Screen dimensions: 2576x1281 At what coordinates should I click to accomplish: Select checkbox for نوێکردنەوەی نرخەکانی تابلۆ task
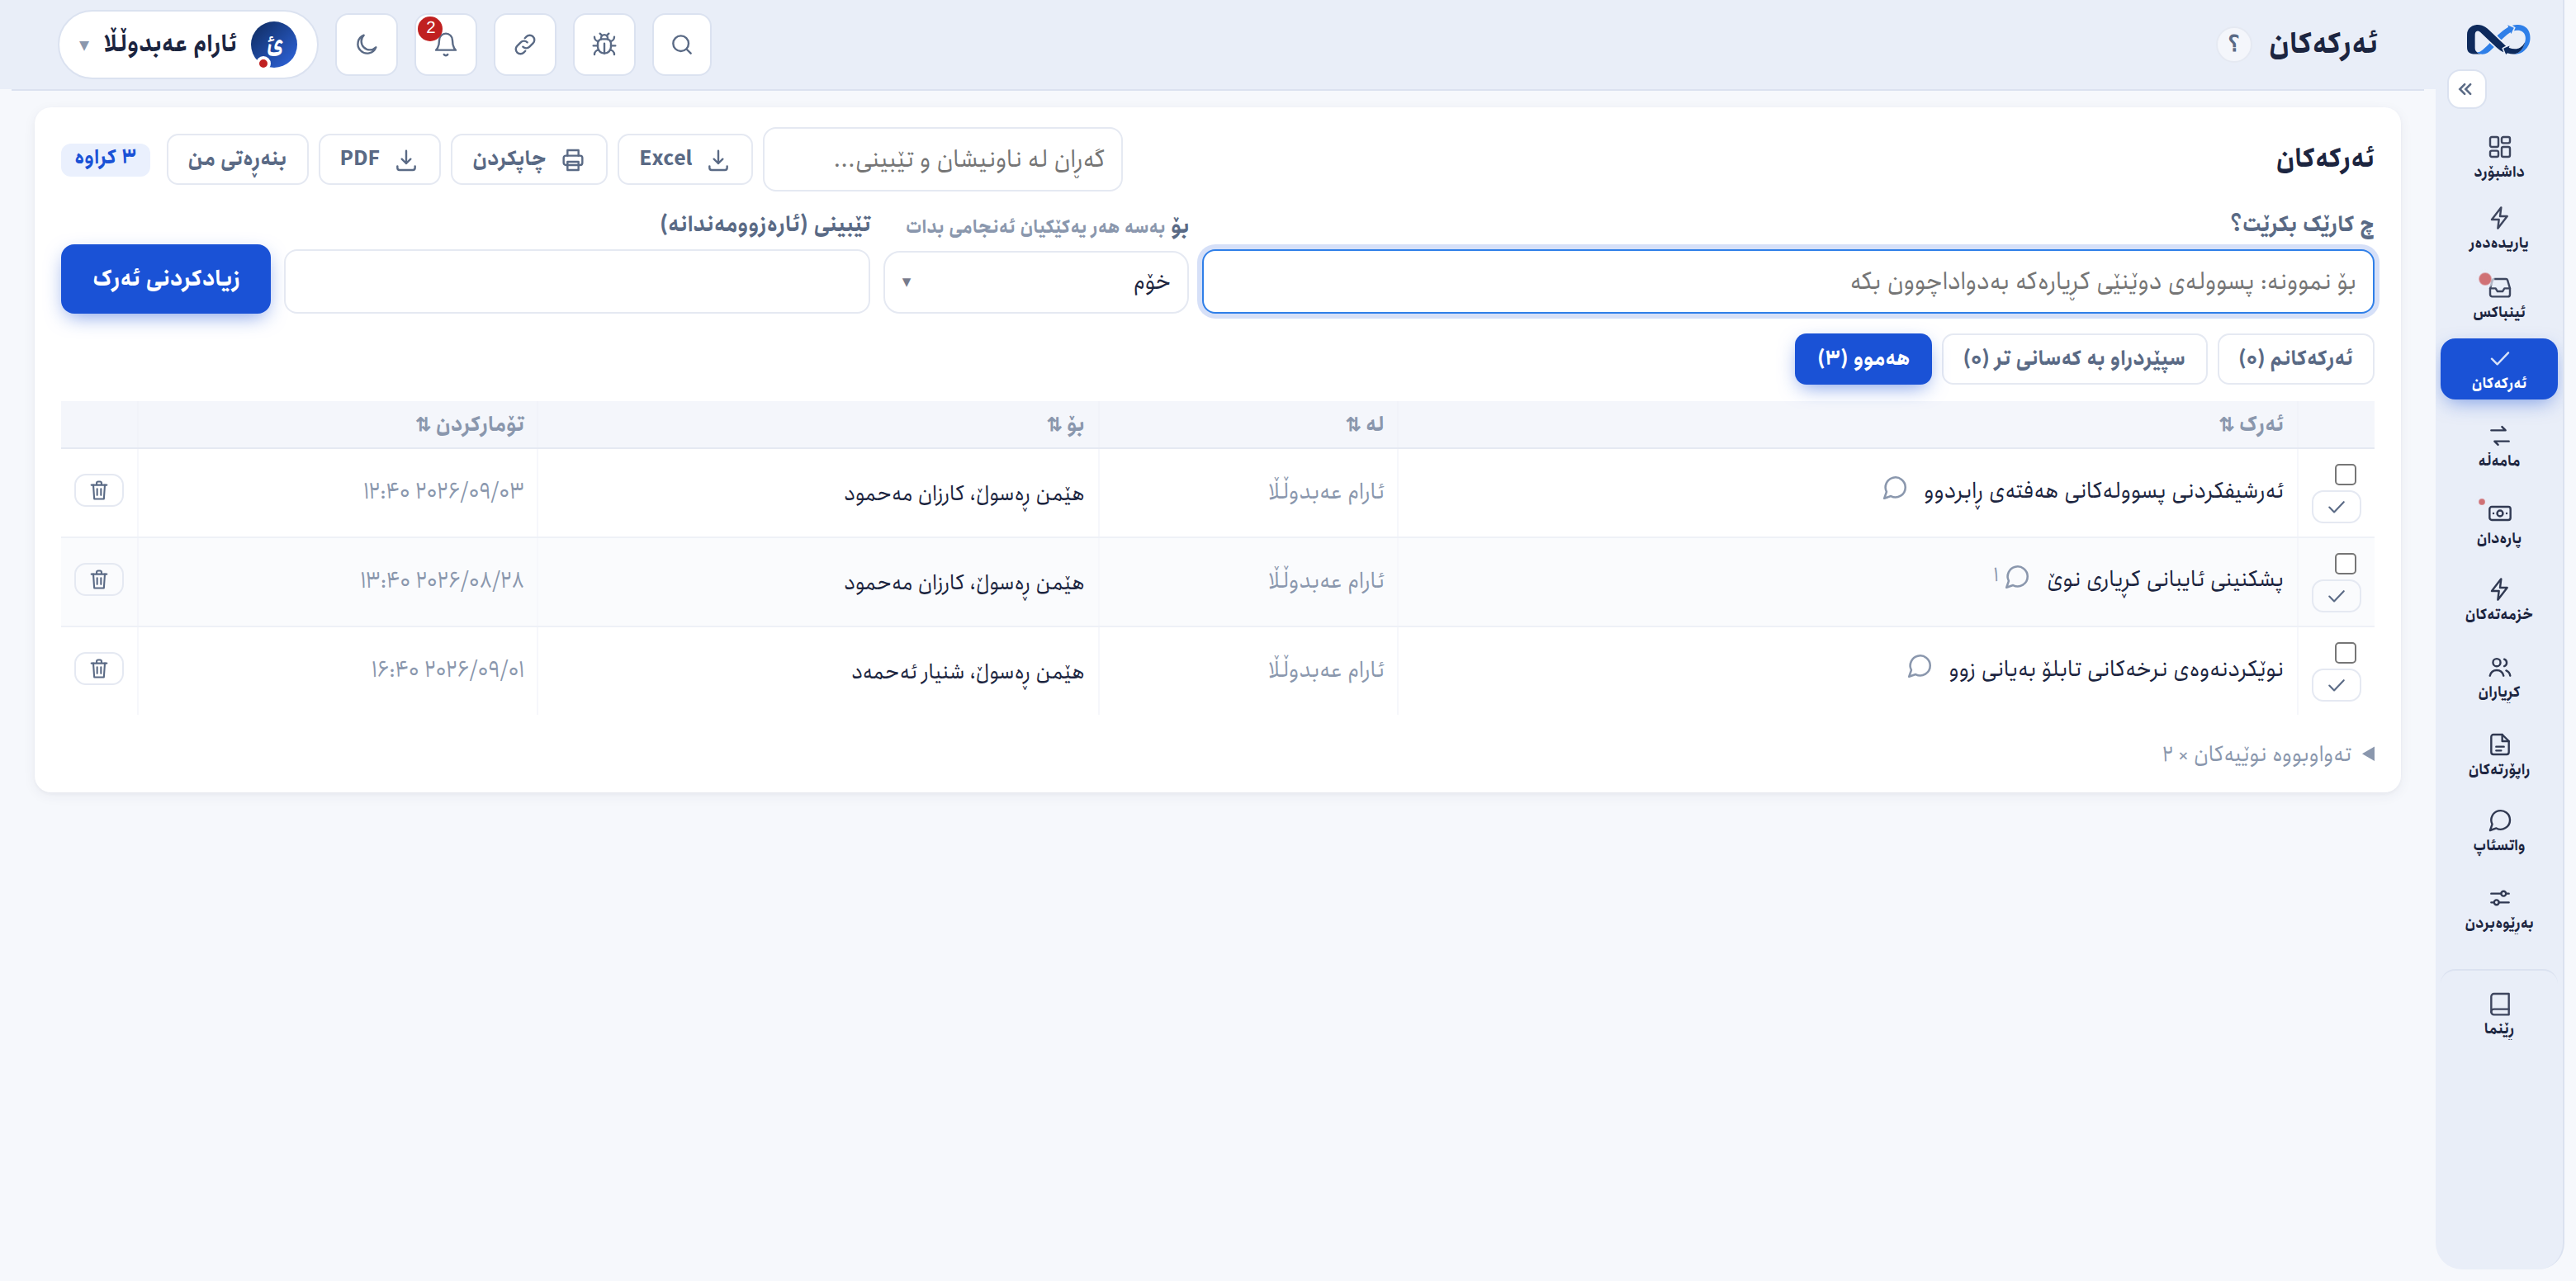click(x=2345, y=652)
